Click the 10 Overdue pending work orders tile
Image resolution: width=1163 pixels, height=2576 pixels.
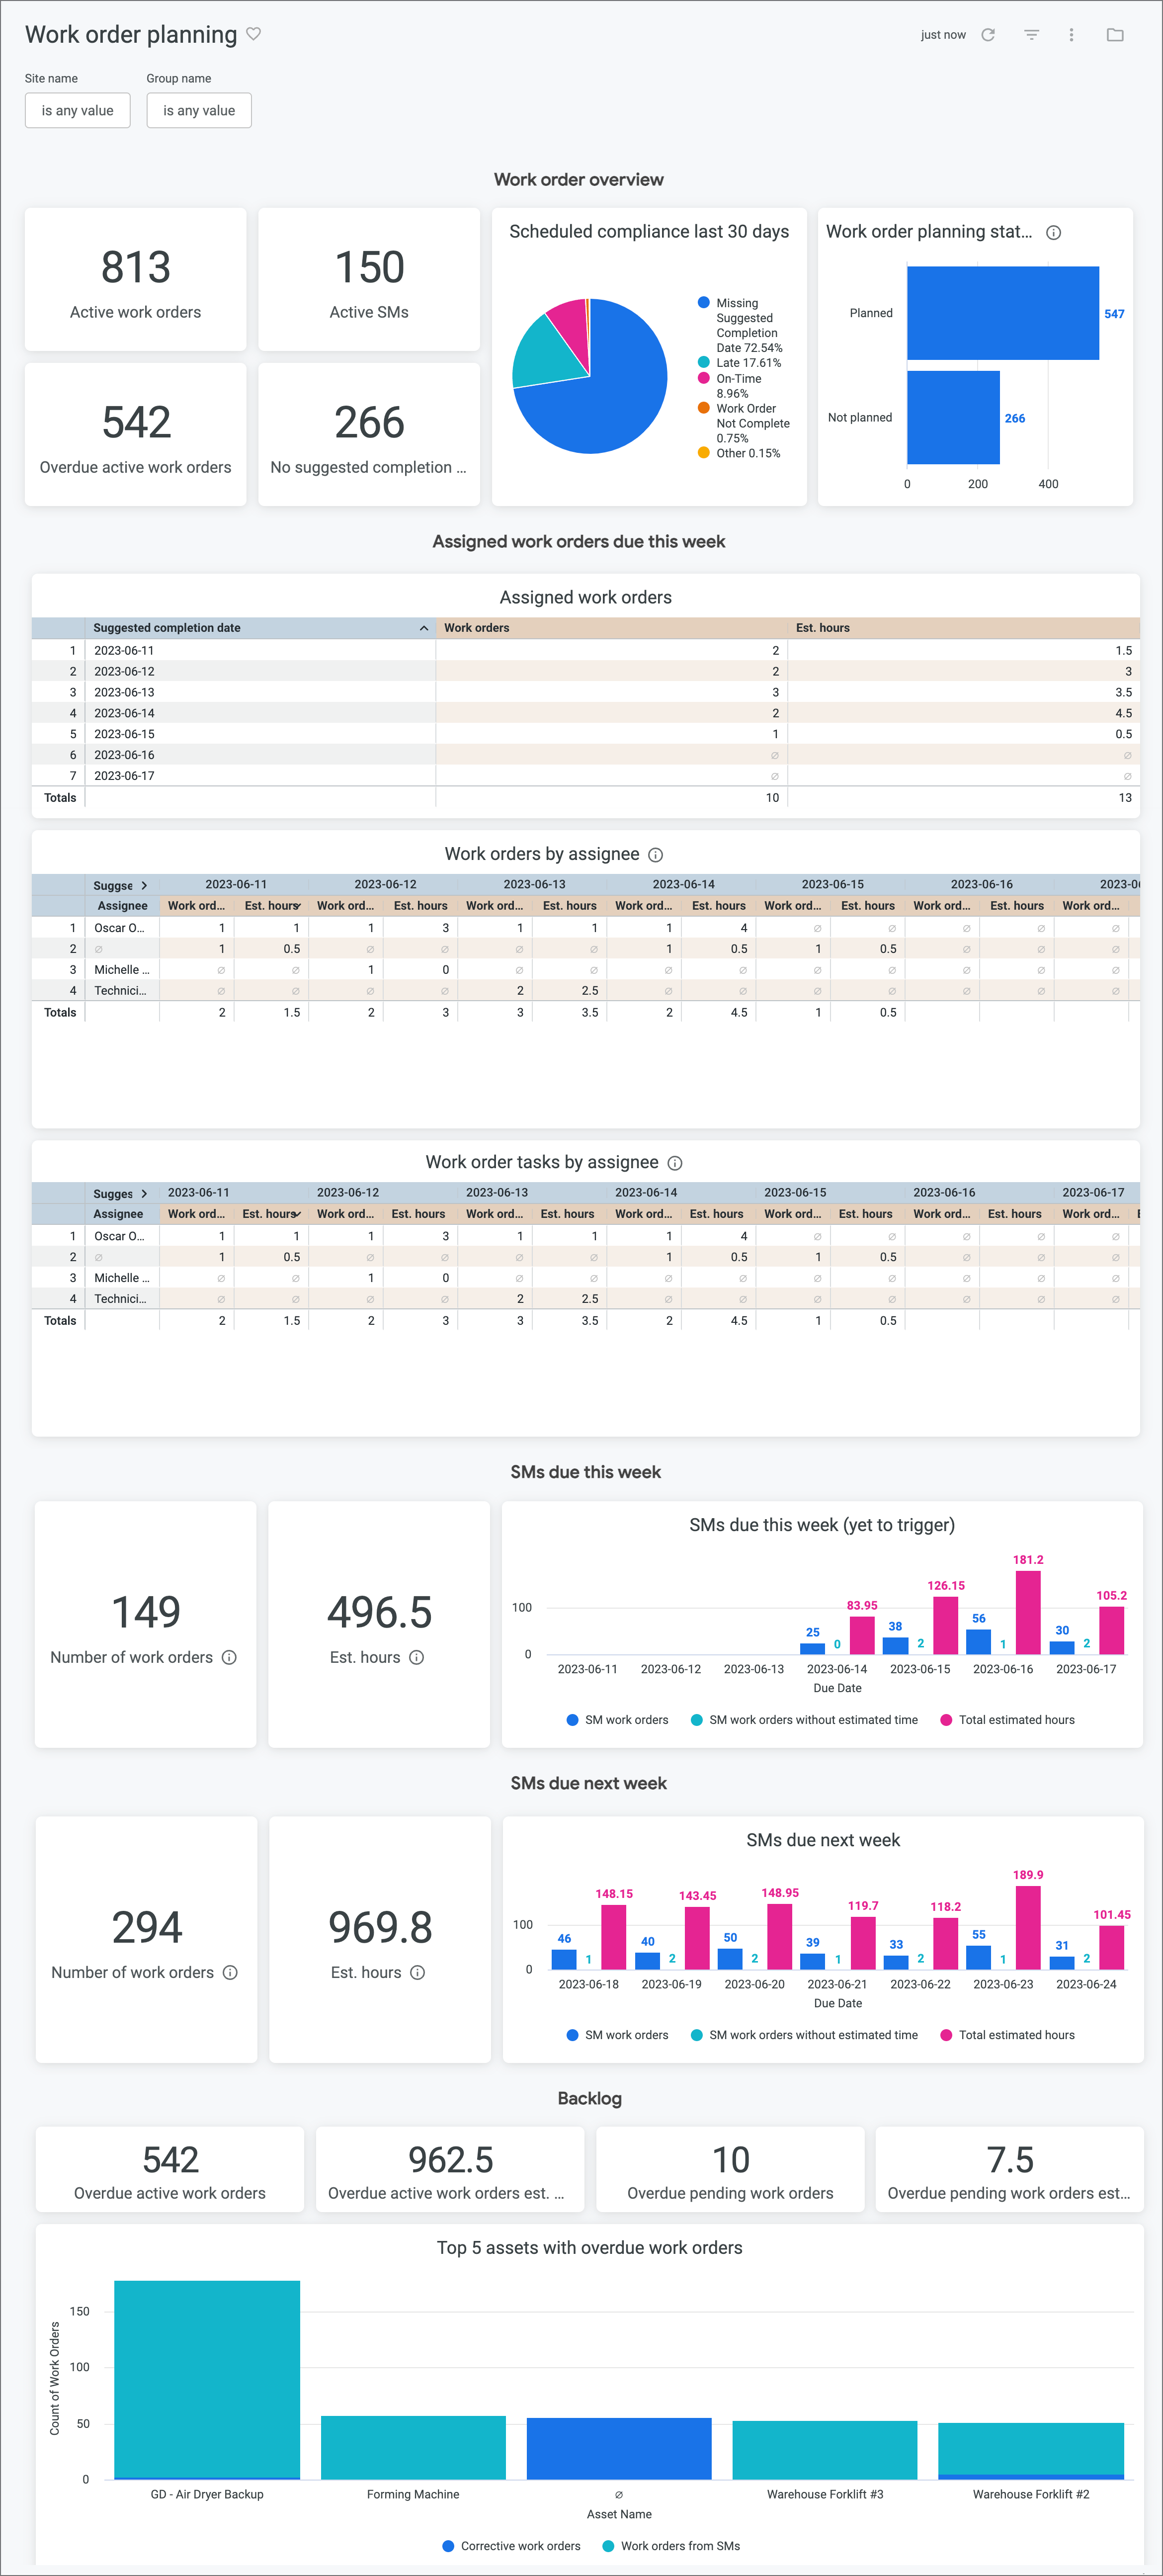click(x=730, y=2170)
